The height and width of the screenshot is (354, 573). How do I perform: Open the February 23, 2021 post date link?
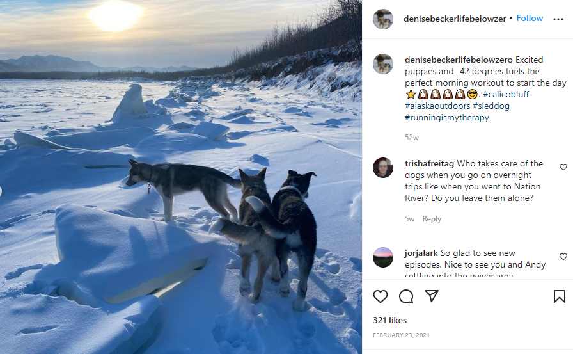click(401, 335)
